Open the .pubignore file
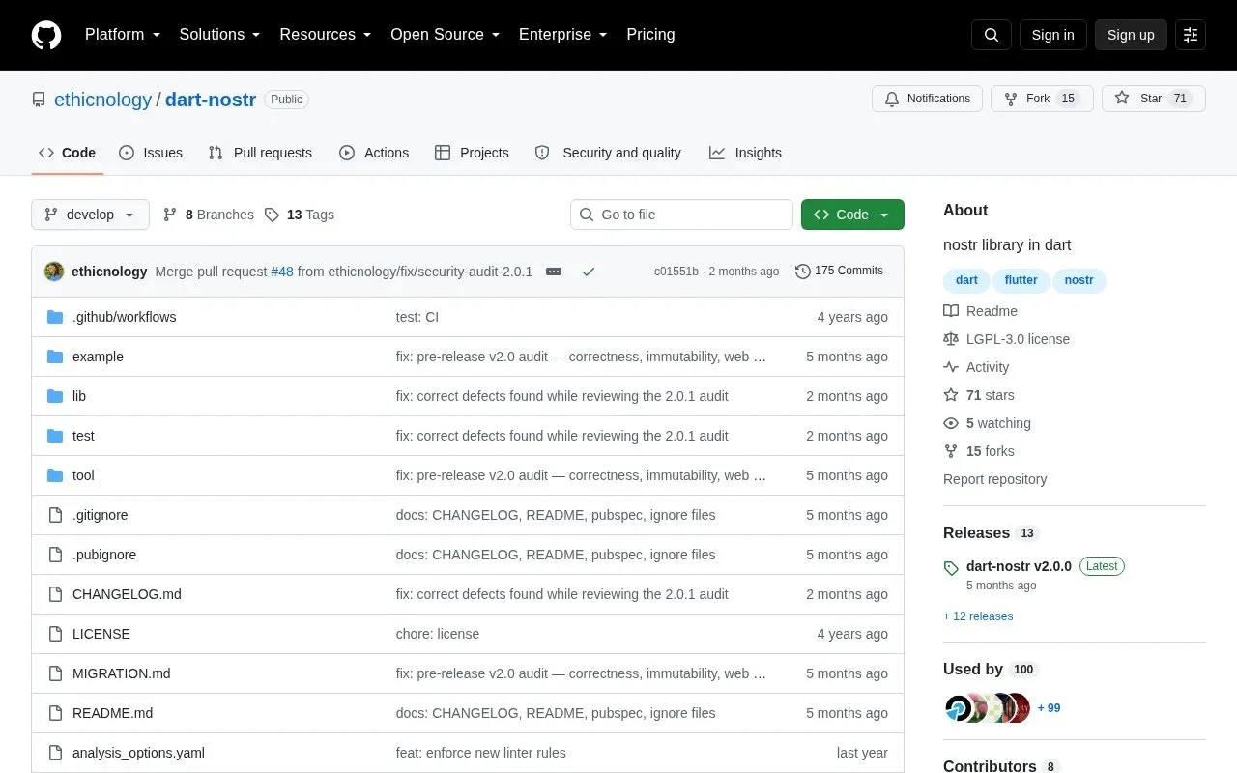Viewport: 1237px width, 773px height. pos(104,555)
